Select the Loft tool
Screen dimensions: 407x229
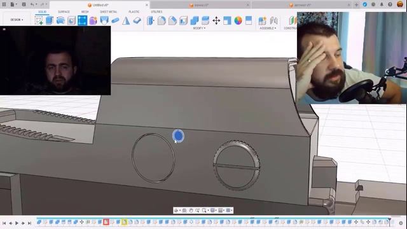tap(104, 20)
